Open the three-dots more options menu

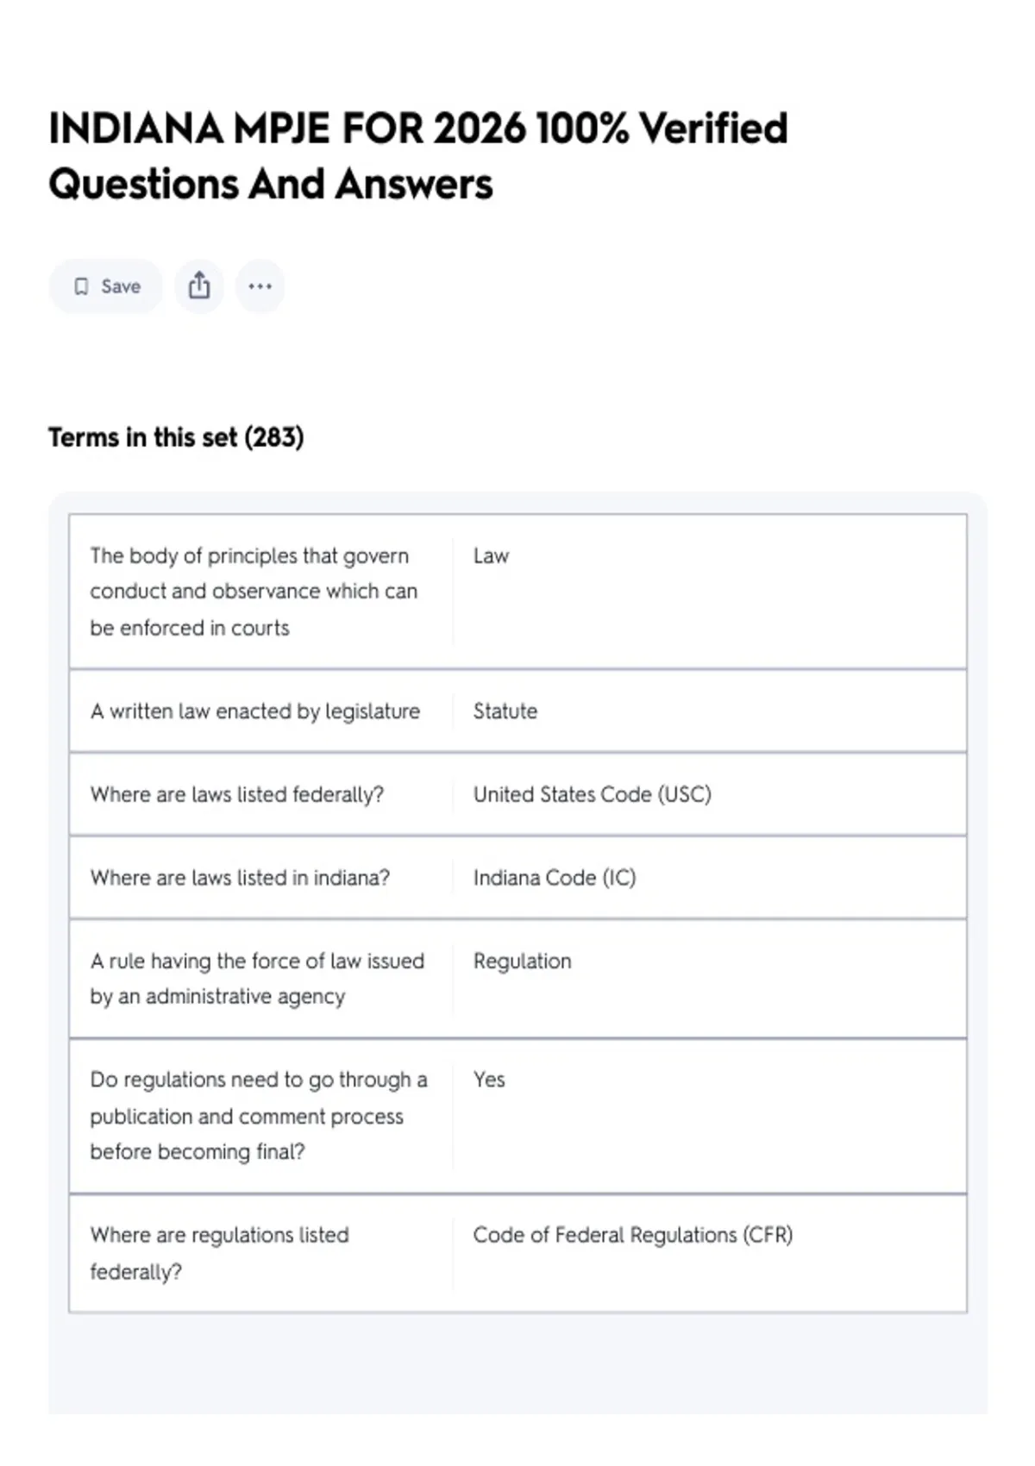tap(260, 286)
